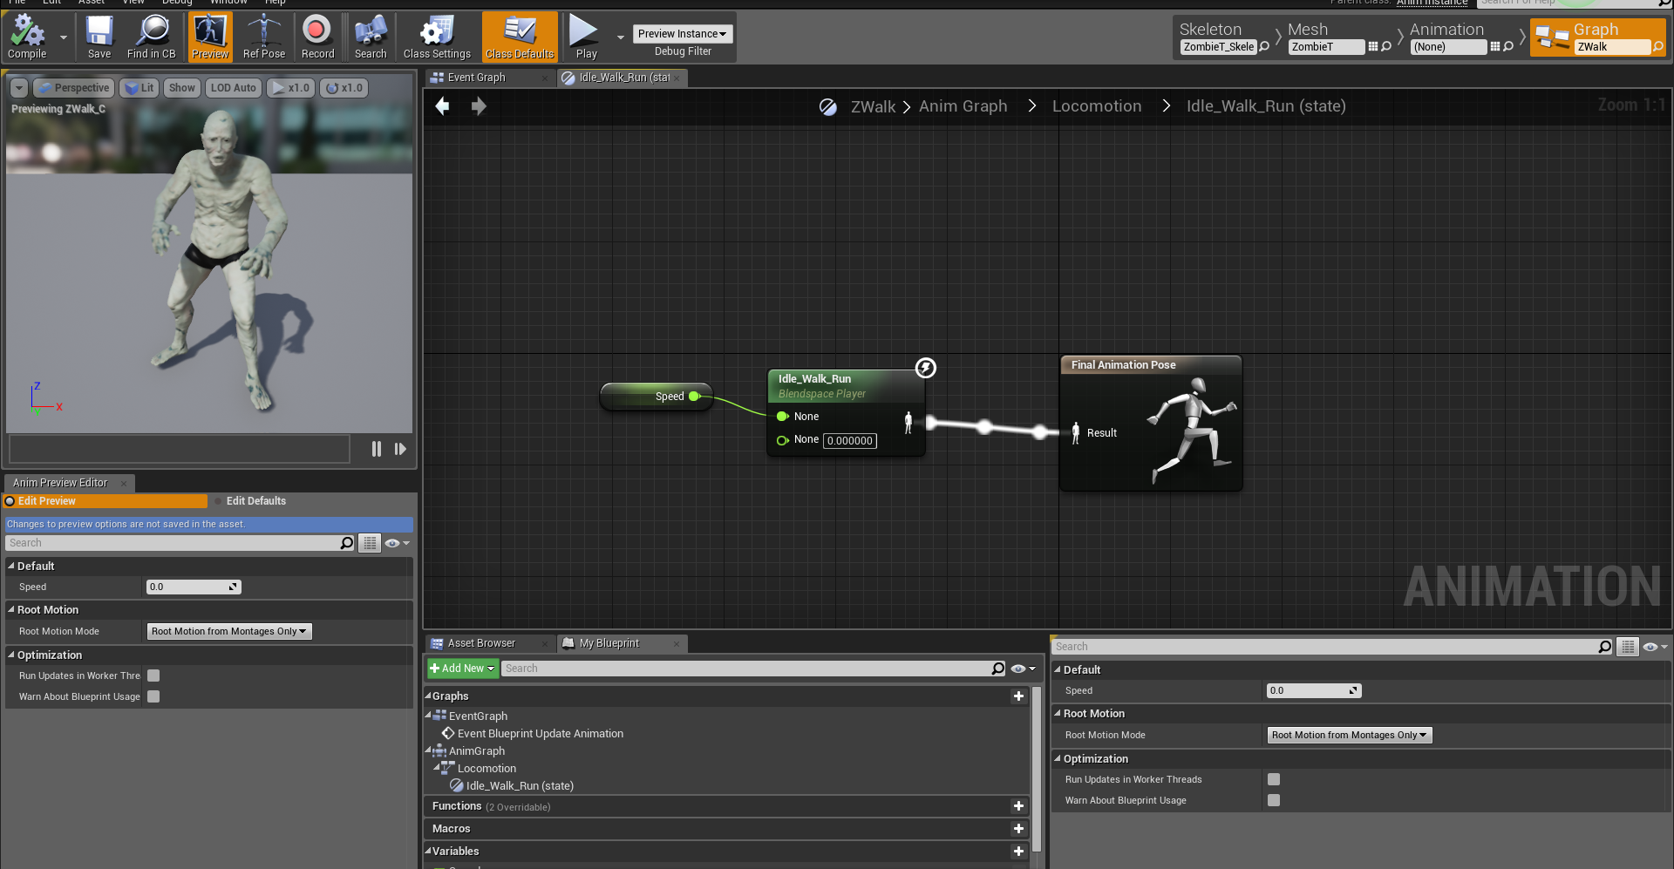Enable Warn About Blueprint Usage in Details
This screenshot has height=869, width=1674.
click(1274, 800)
